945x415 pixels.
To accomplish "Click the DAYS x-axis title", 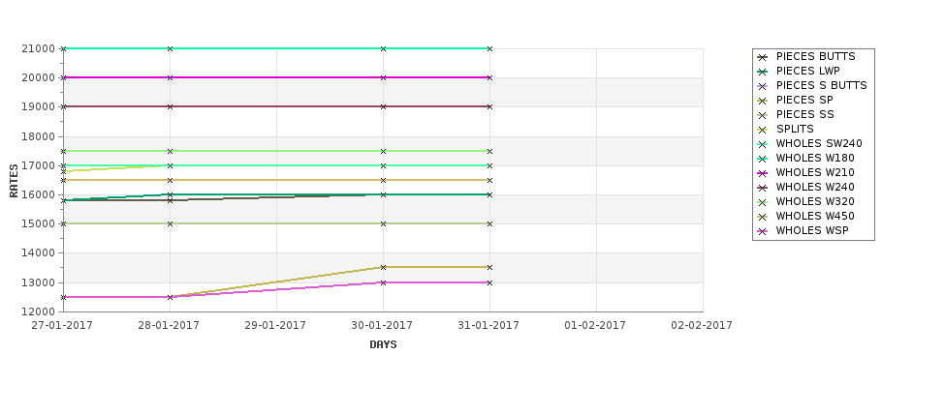I will tap(383, 344).
